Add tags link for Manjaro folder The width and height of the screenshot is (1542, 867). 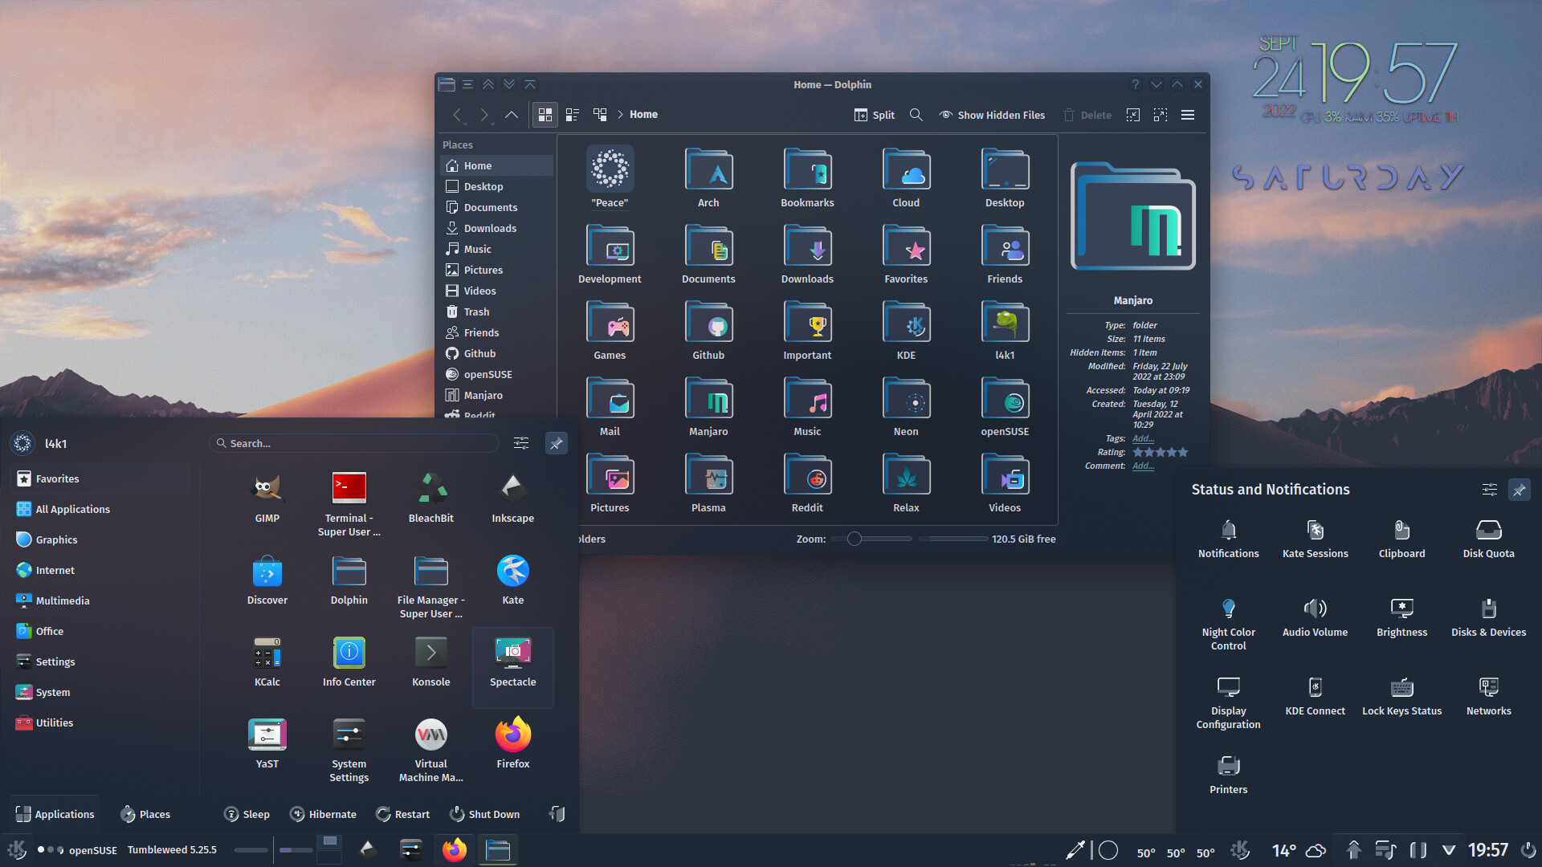pyautogui.click(x=1143, y=438)
